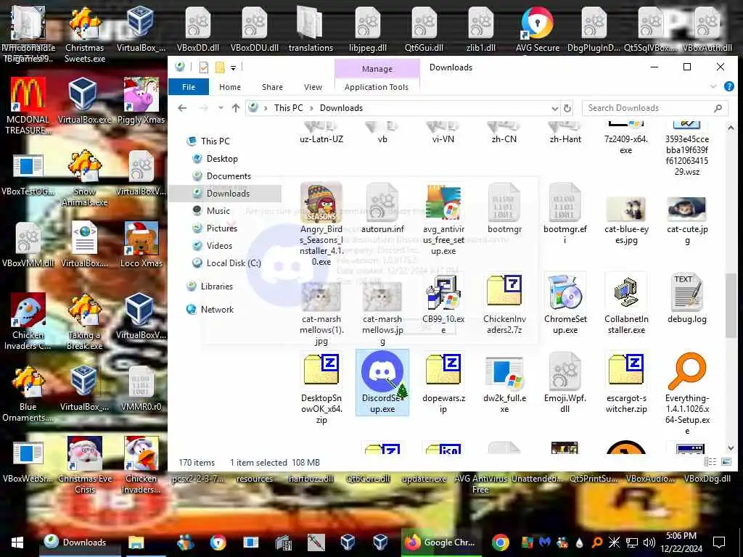Click New folder icon in quick access toolbar
Viewport: 743px width, 557px height.
tap(220, 67)
